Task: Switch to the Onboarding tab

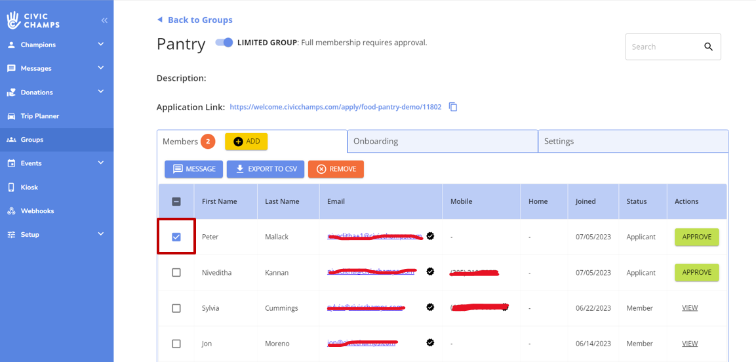Action: tap(442, 141)
